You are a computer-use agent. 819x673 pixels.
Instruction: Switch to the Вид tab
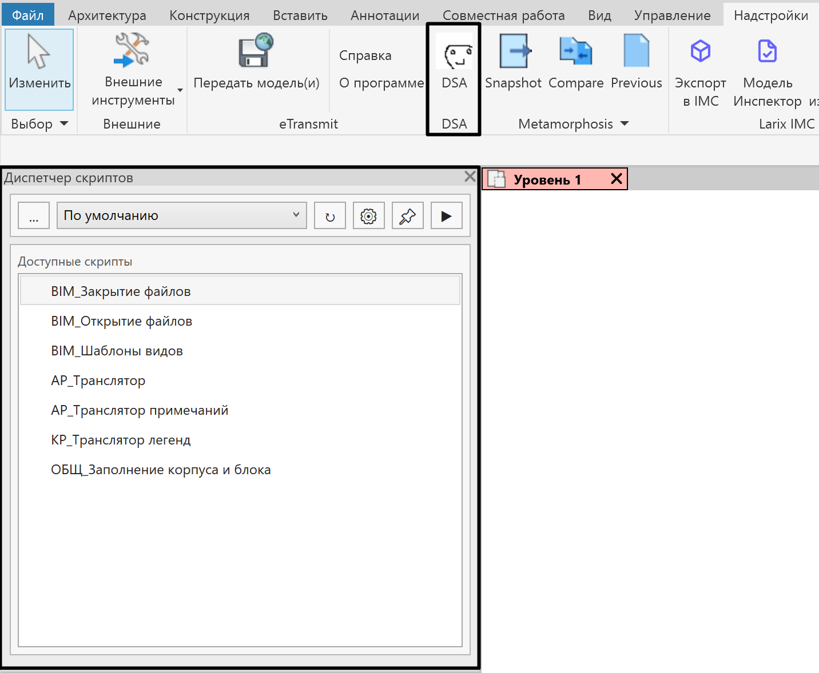point(600,15)
